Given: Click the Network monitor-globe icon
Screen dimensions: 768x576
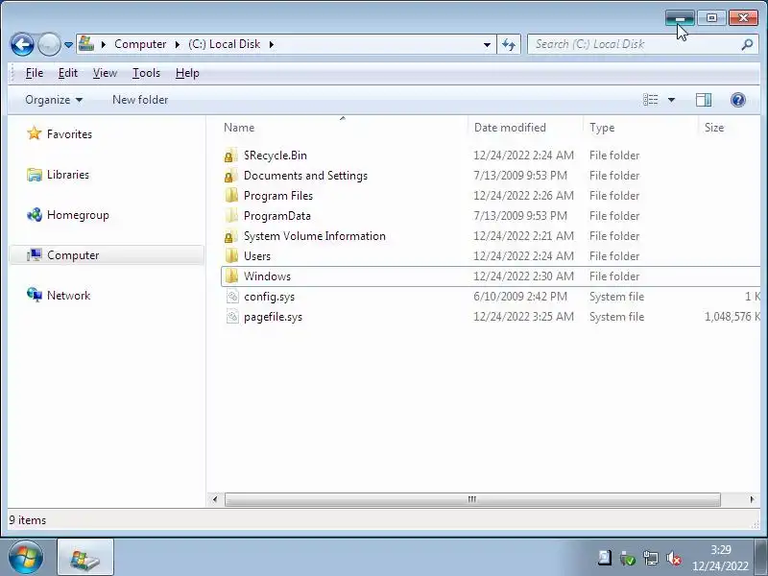Looking at the screenshot, I should click(x=35, y=295).
